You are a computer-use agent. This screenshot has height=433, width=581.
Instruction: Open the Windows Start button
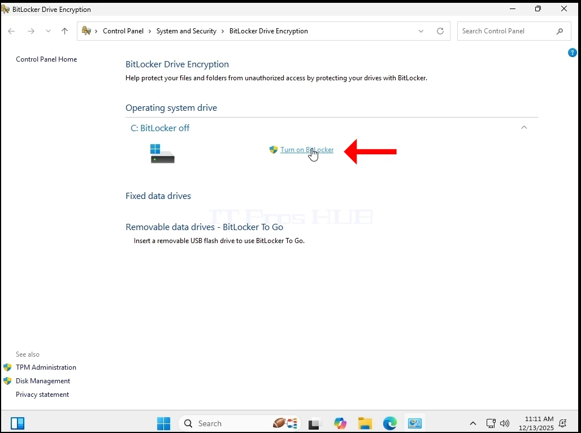[x=163, y=423]
